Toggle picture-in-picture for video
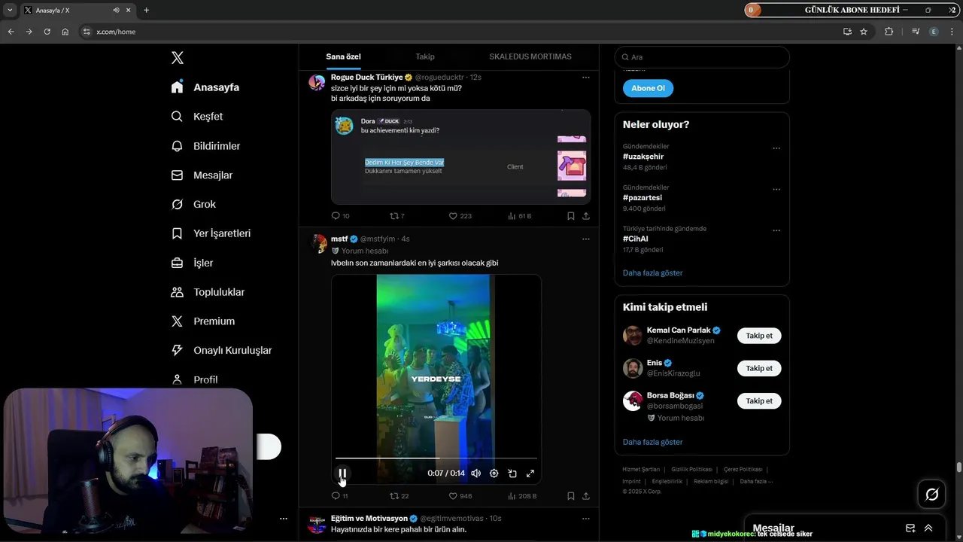 point(512,473)
